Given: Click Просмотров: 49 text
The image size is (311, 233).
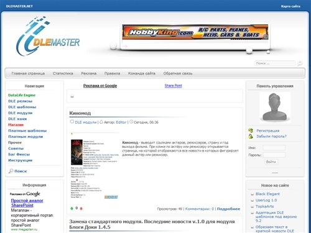Looking at the screenshot, I should [x=169, y=209].
